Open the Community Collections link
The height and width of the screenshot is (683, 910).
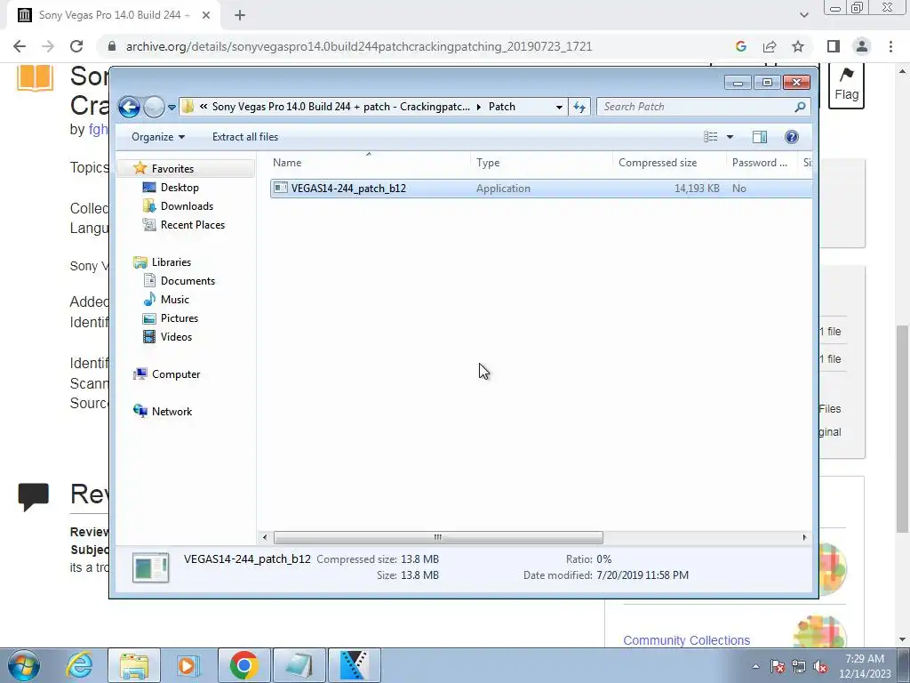687,640
